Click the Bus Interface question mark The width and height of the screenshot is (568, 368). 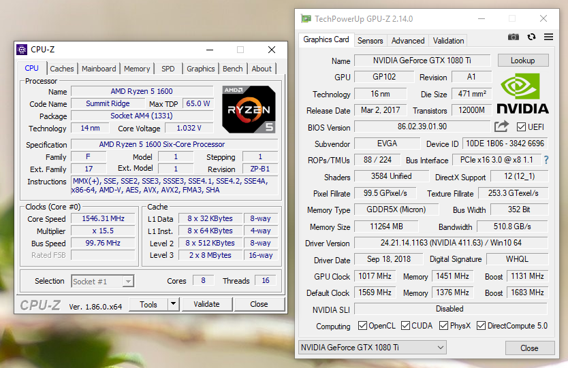(x=546, y=160)
